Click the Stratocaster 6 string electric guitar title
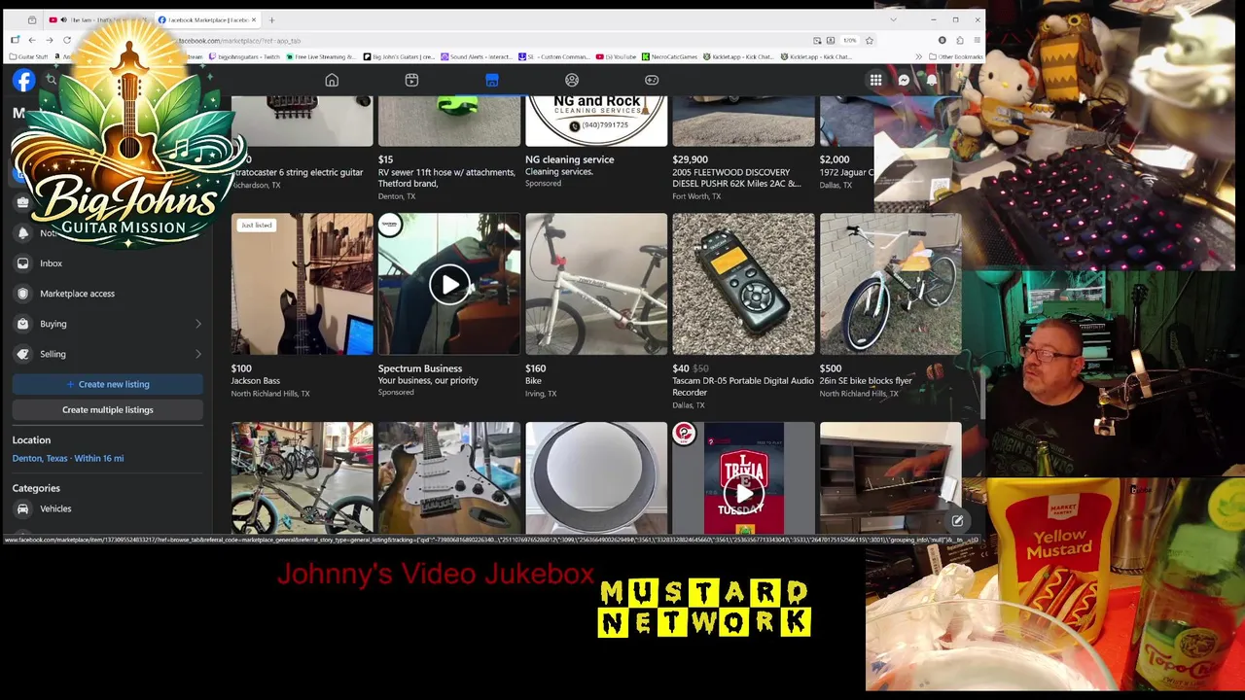Viewport: 1245px width, 700px height. pyautogui.click(x=299, y=172)
